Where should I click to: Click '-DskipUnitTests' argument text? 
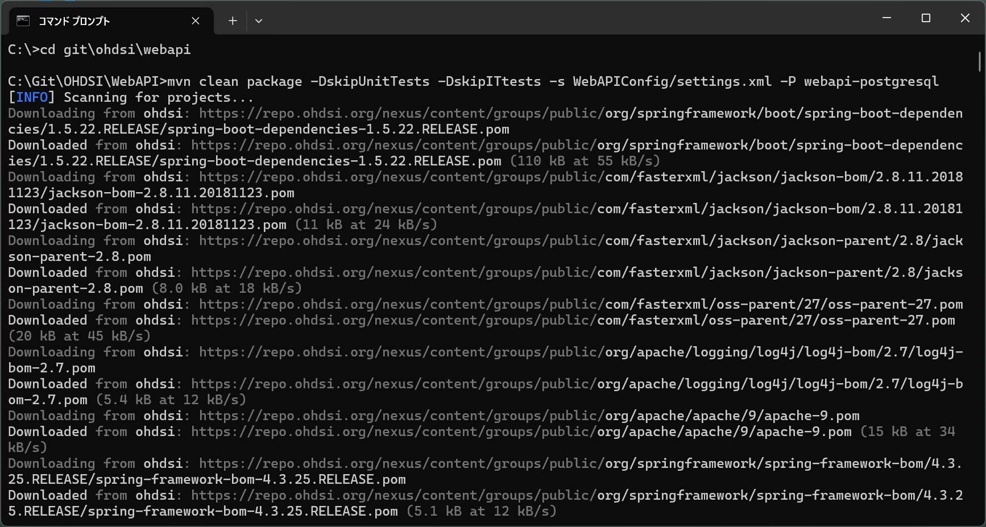pyautogui.click(x=370, y=81)
